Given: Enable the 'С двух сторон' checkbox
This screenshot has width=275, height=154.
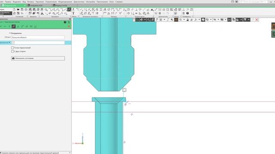Looking at the screenshot, I should pyautogui.click(x=12, y=51).
